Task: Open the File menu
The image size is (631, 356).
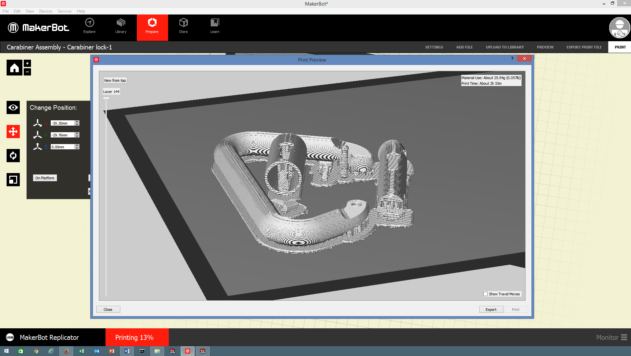Action: [6, 11]
